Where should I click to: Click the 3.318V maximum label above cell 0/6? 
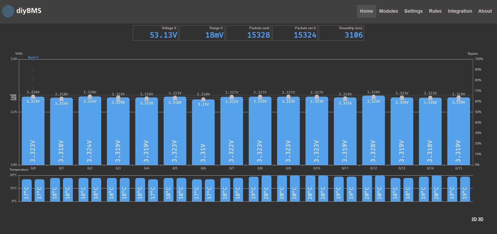[x=203, y=94]
